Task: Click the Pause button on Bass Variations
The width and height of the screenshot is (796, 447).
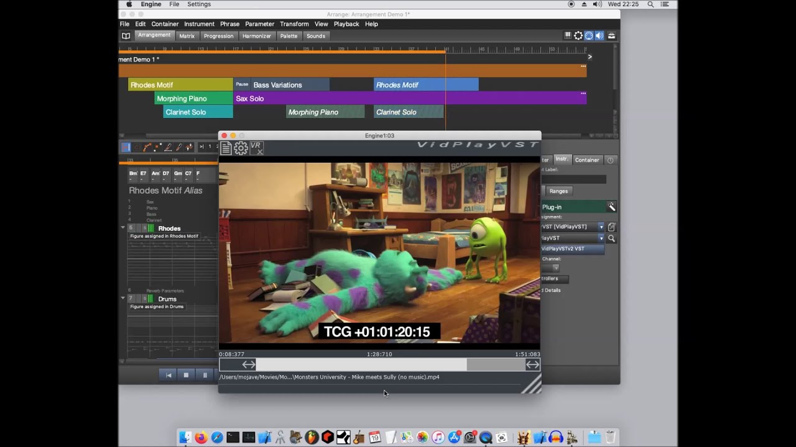Action: pos(242,84)
